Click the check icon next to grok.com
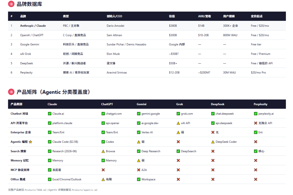The image size is (293, 195). pos(178,114)
